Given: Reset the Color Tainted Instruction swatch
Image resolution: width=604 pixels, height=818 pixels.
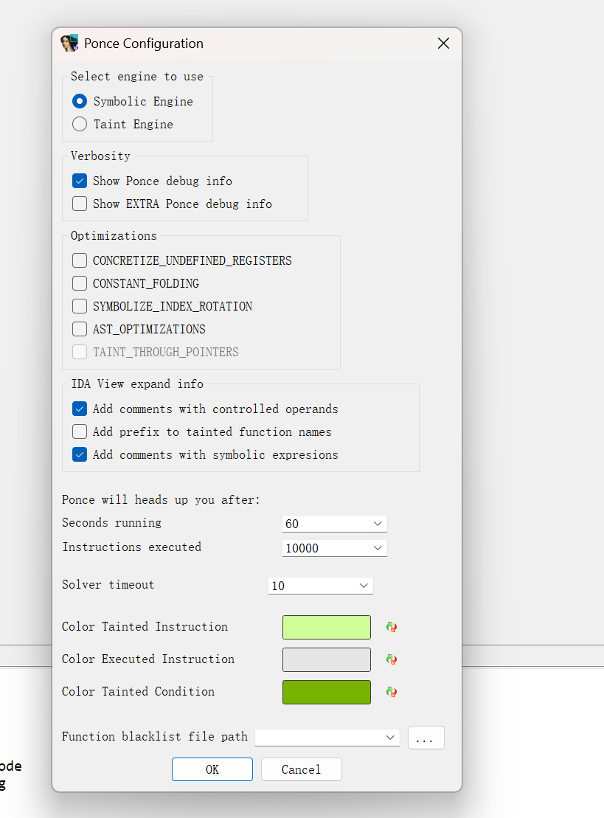Looking at the screenshot, I should (391, 627).
